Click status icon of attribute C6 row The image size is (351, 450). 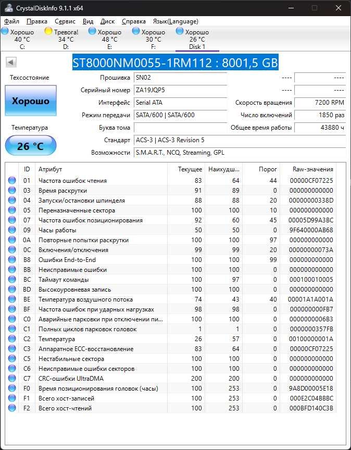pos(12,369)
